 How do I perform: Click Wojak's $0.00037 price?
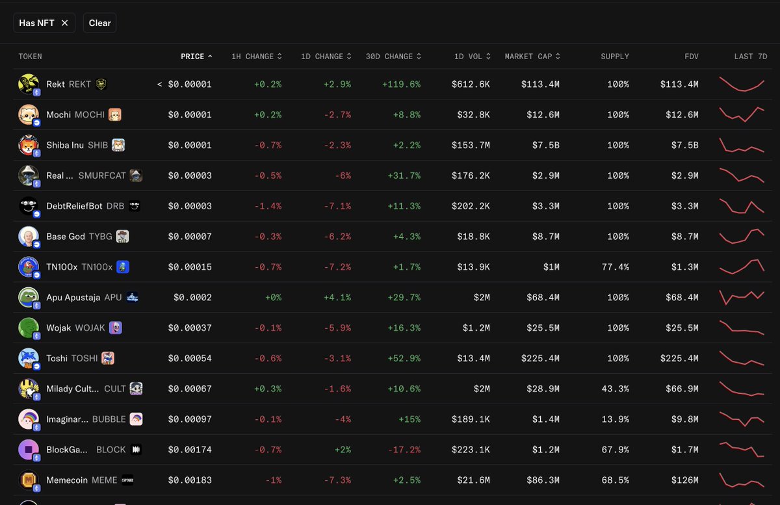click(190, 328)
